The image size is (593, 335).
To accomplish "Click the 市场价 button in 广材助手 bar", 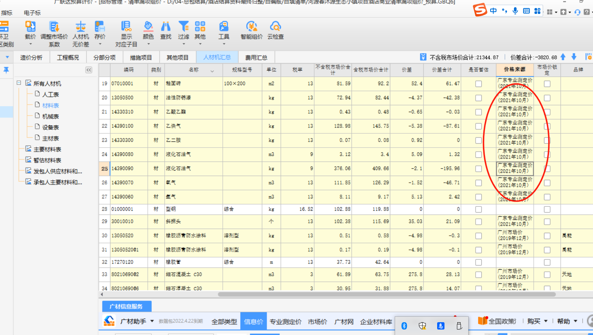I will click(318, 321).
